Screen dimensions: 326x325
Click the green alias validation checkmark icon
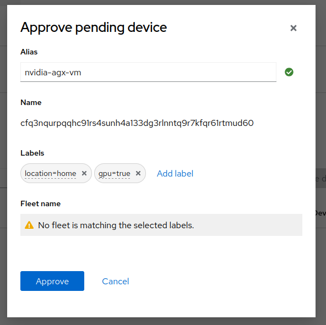[x=289, y=72]
